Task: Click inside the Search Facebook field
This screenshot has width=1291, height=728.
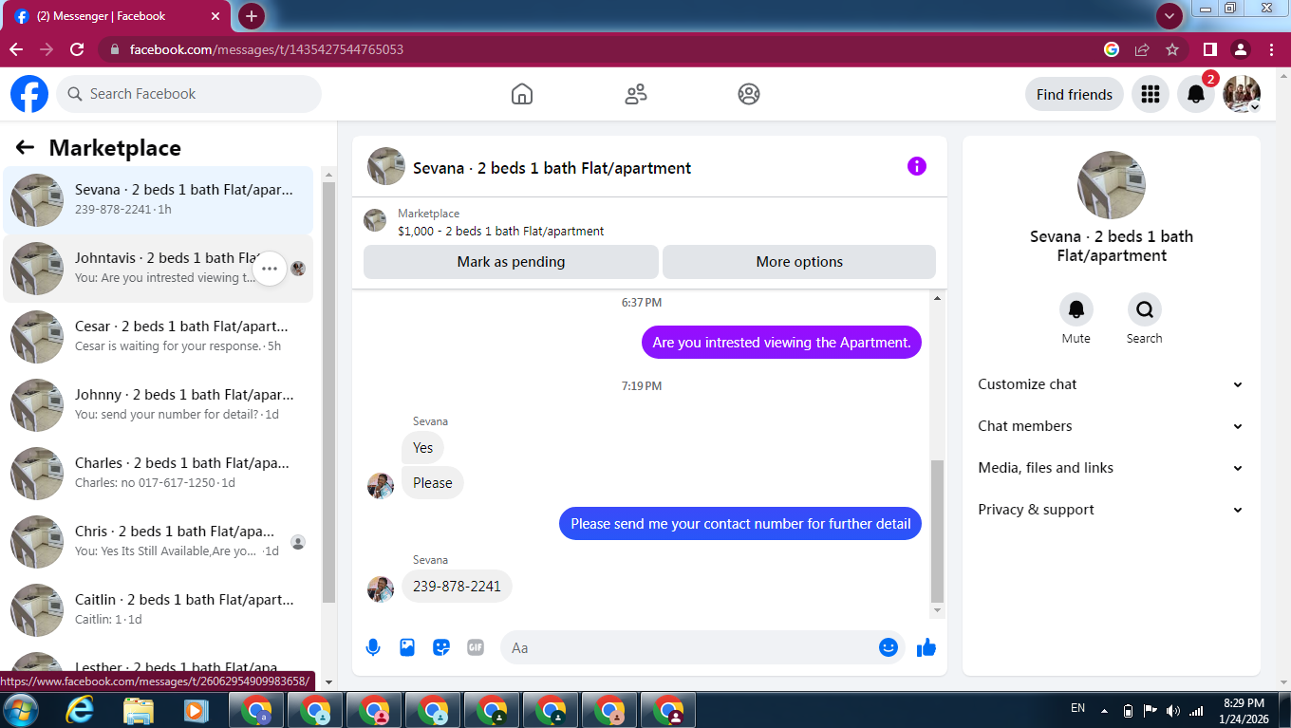Action: coord(189,94)
